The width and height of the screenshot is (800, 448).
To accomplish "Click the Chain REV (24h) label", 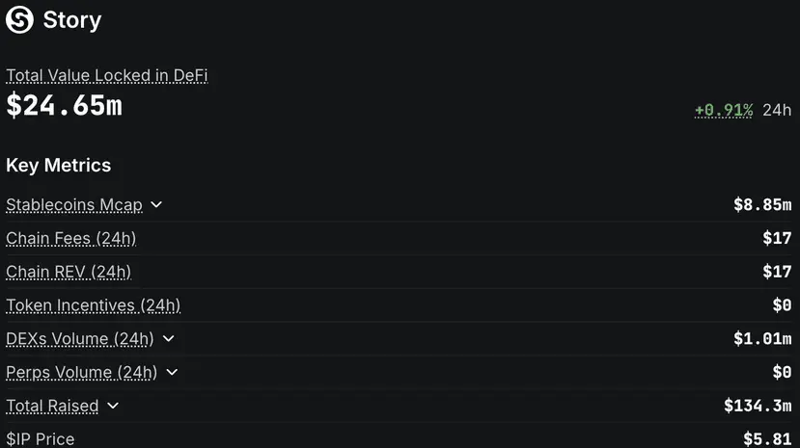I will pyautogui.click(x=69, y=272).
